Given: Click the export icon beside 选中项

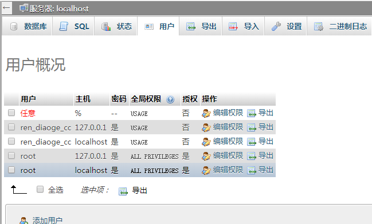Looking at the screenshot, I should 123,191.
